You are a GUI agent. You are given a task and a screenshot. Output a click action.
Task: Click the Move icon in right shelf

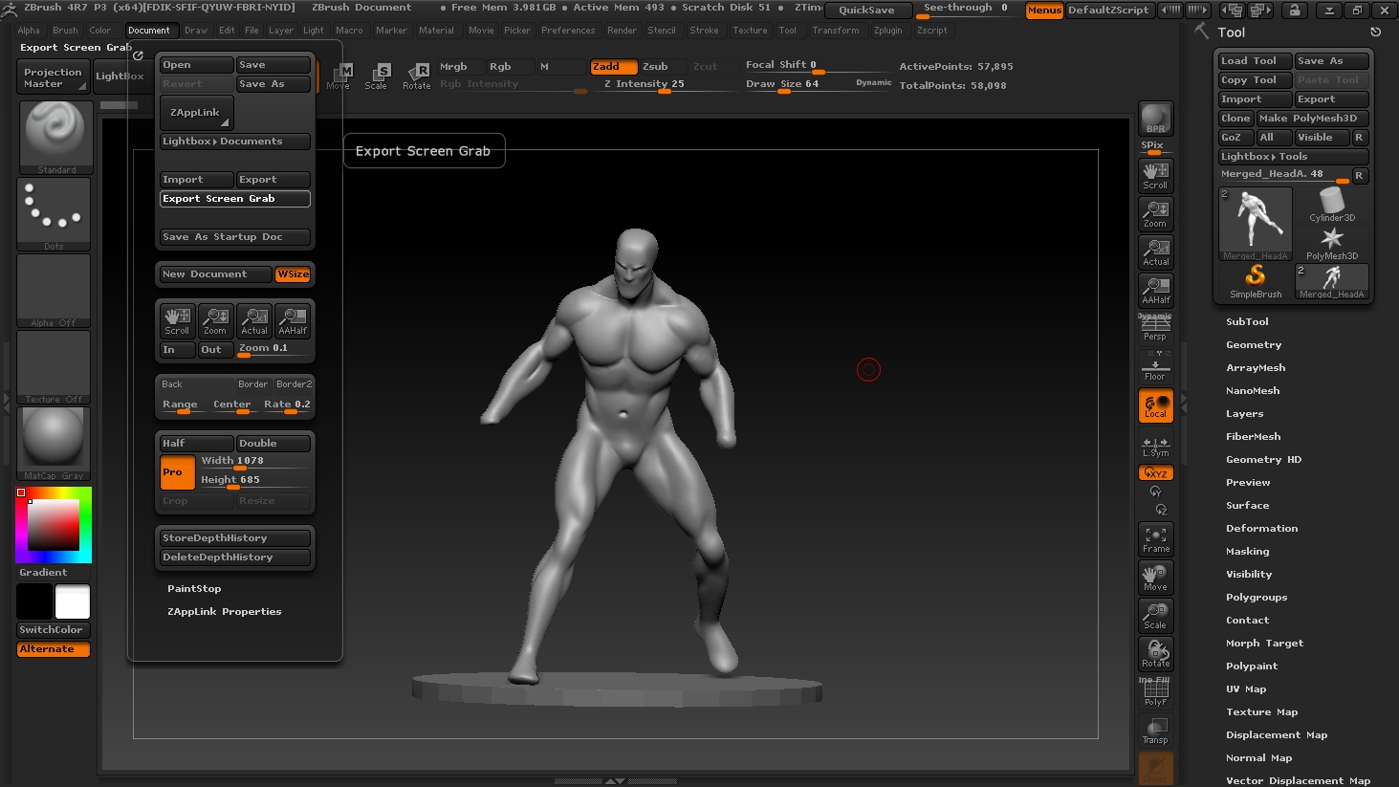coord(1156,578)
